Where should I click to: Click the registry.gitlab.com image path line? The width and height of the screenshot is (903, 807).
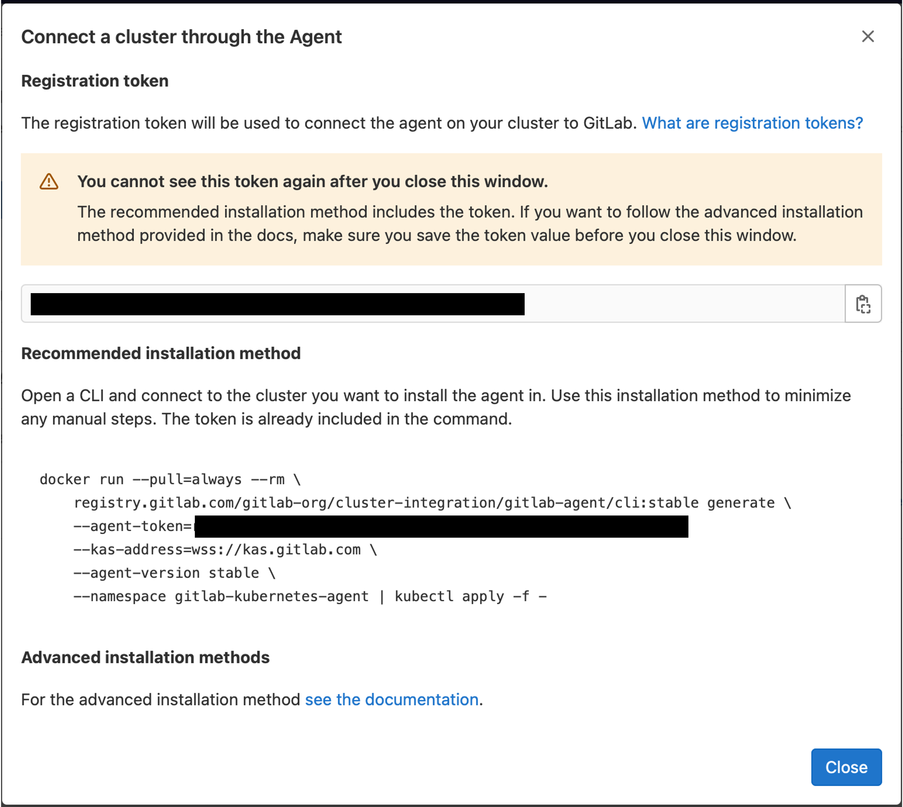pos(433,503)
